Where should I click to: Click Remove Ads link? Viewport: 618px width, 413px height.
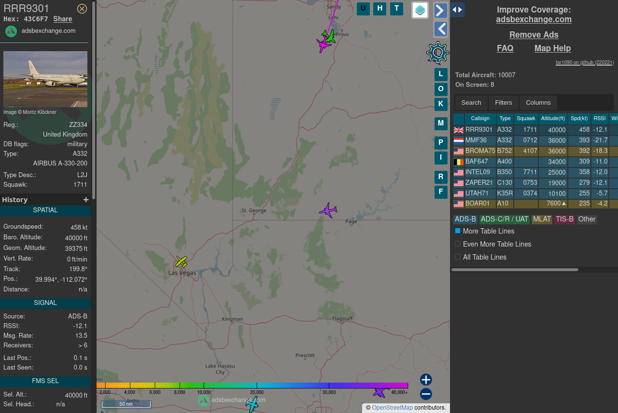point(534,35)
